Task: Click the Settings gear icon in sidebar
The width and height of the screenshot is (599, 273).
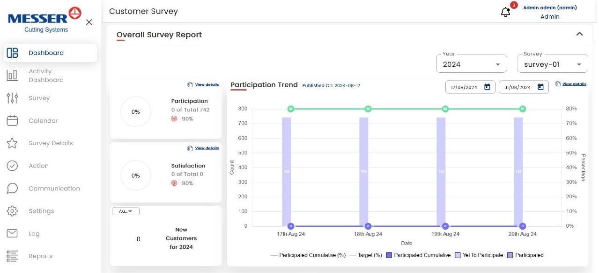Action: pos(12,211)
